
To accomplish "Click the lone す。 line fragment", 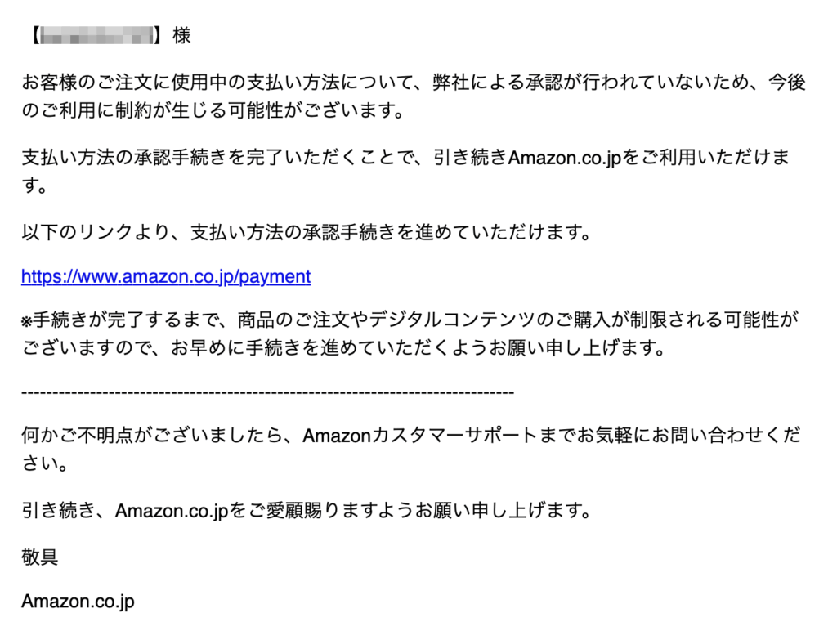I will [x=34, y=186].
